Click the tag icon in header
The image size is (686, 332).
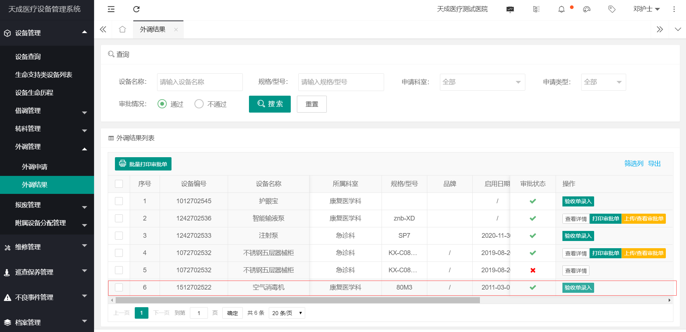tap(612, 9)
